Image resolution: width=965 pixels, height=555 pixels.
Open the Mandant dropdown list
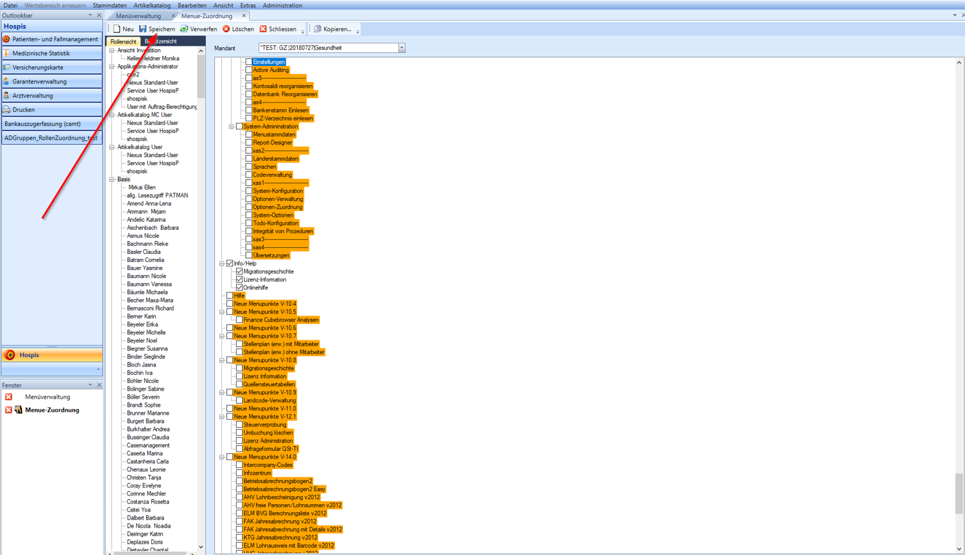coord(401,48)
